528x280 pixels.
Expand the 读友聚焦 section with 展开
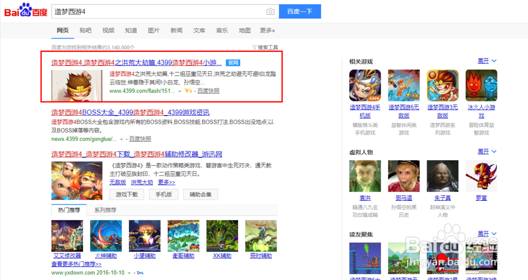[x=487, y=234]
